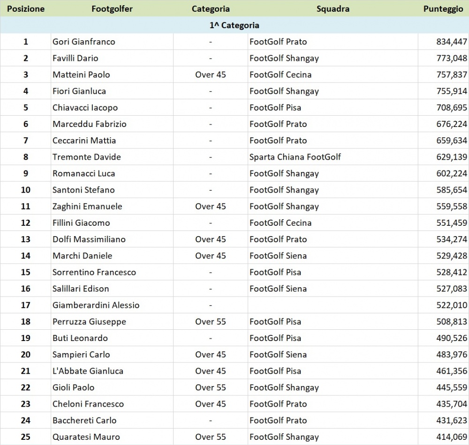Select the name Quaratesi Mauro
The width and height of the screenshot is (469, 445).
point(86,437)
